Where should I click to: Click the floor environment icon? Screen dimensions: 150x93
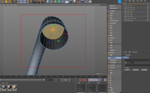(67, 2)
